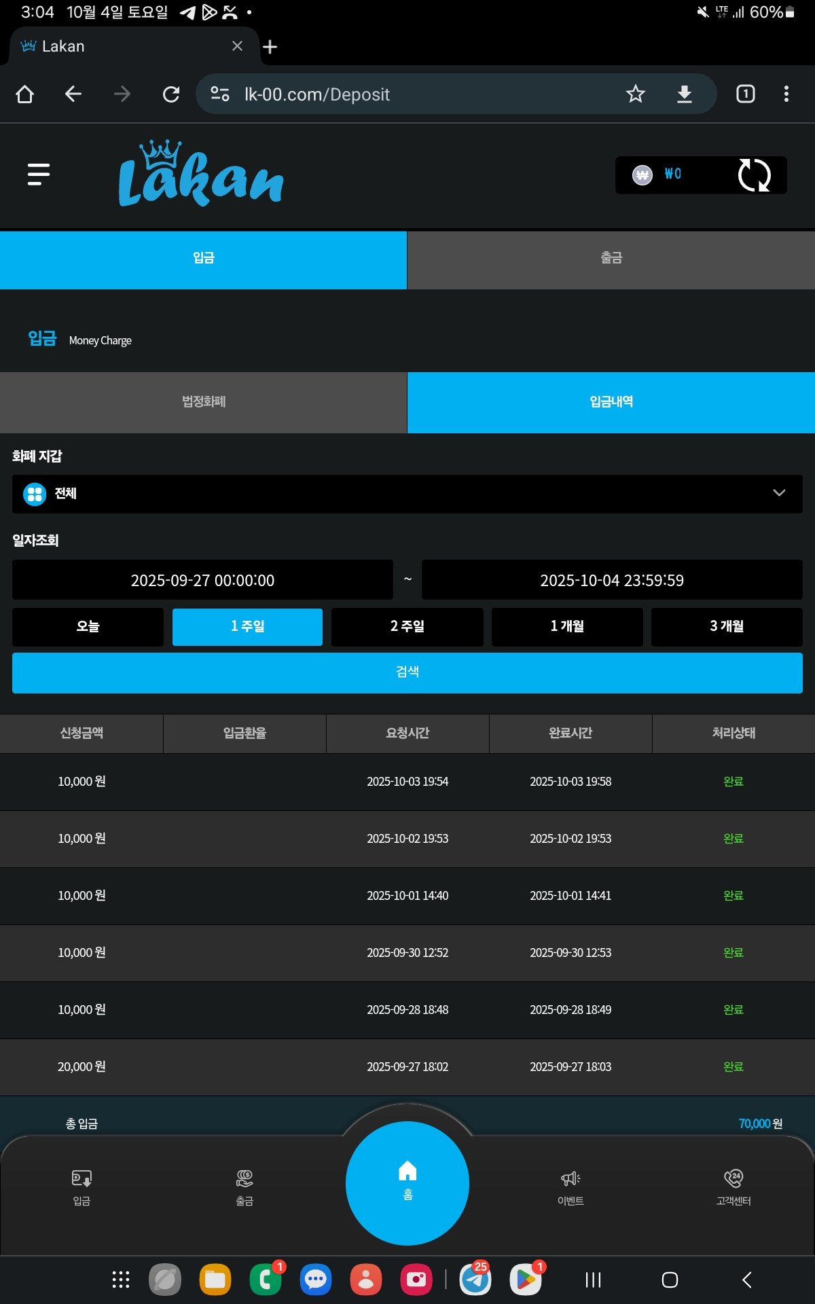Reload the page in the browser

171,94
